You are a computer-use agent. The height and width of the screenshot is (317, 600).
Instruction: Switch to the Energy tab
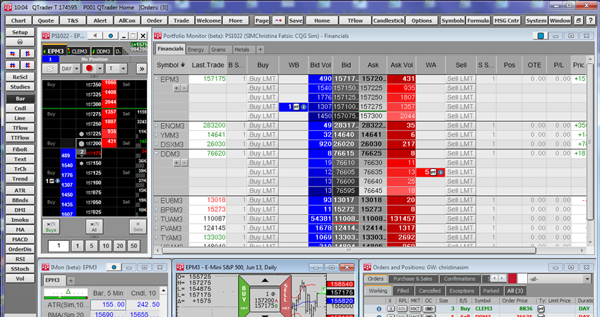(x=196, y=50)
